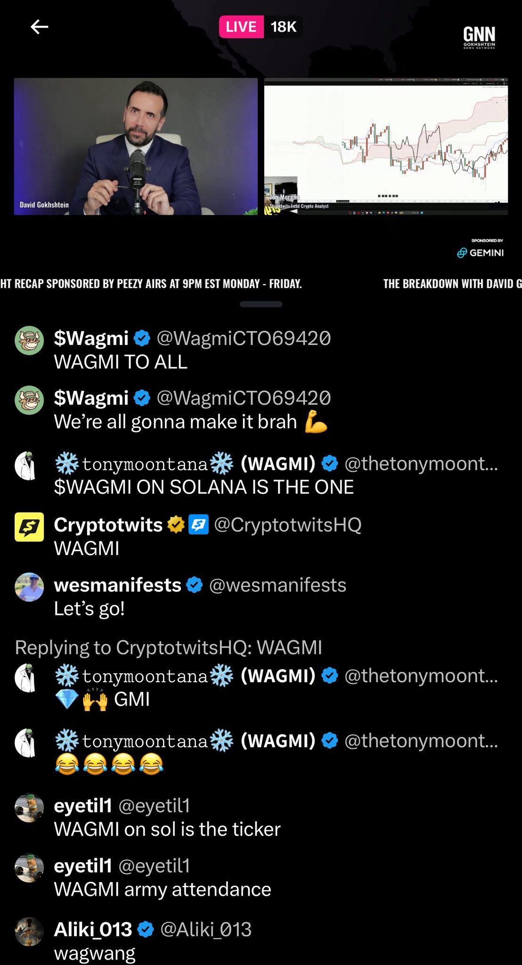
Task: Tap Cryptotwits blue affiliate badge icon
Action: (x=198, y=524)
